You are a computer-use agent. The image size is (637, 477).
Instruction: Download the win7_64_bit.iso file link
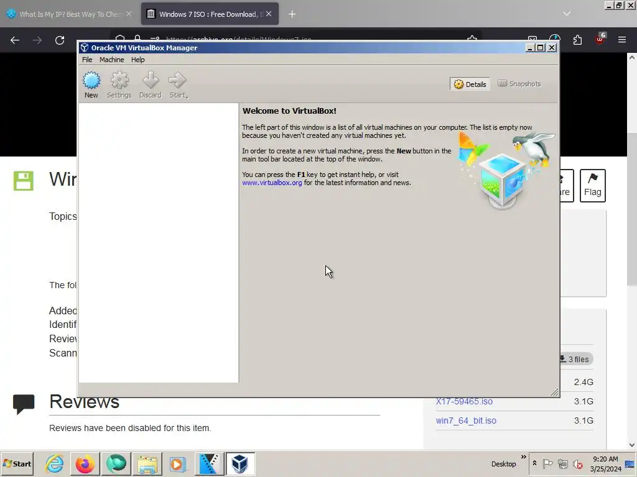tap(466, 420)
